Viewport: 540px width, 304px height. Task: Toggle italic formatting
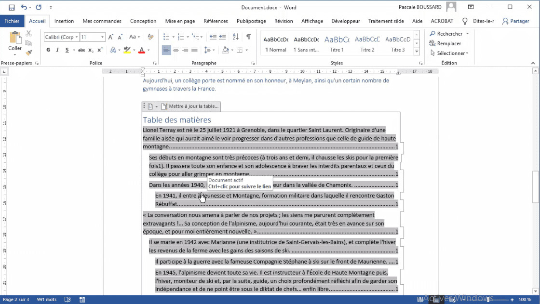point(57,50)
